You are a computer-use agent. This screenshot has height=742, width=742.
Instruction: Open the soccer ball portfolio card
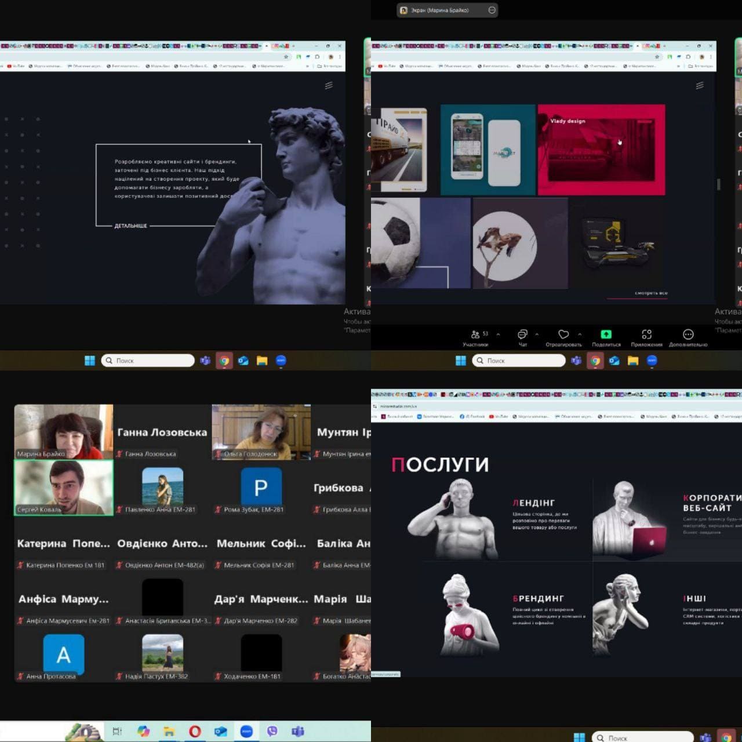click(x=421, y=243)
